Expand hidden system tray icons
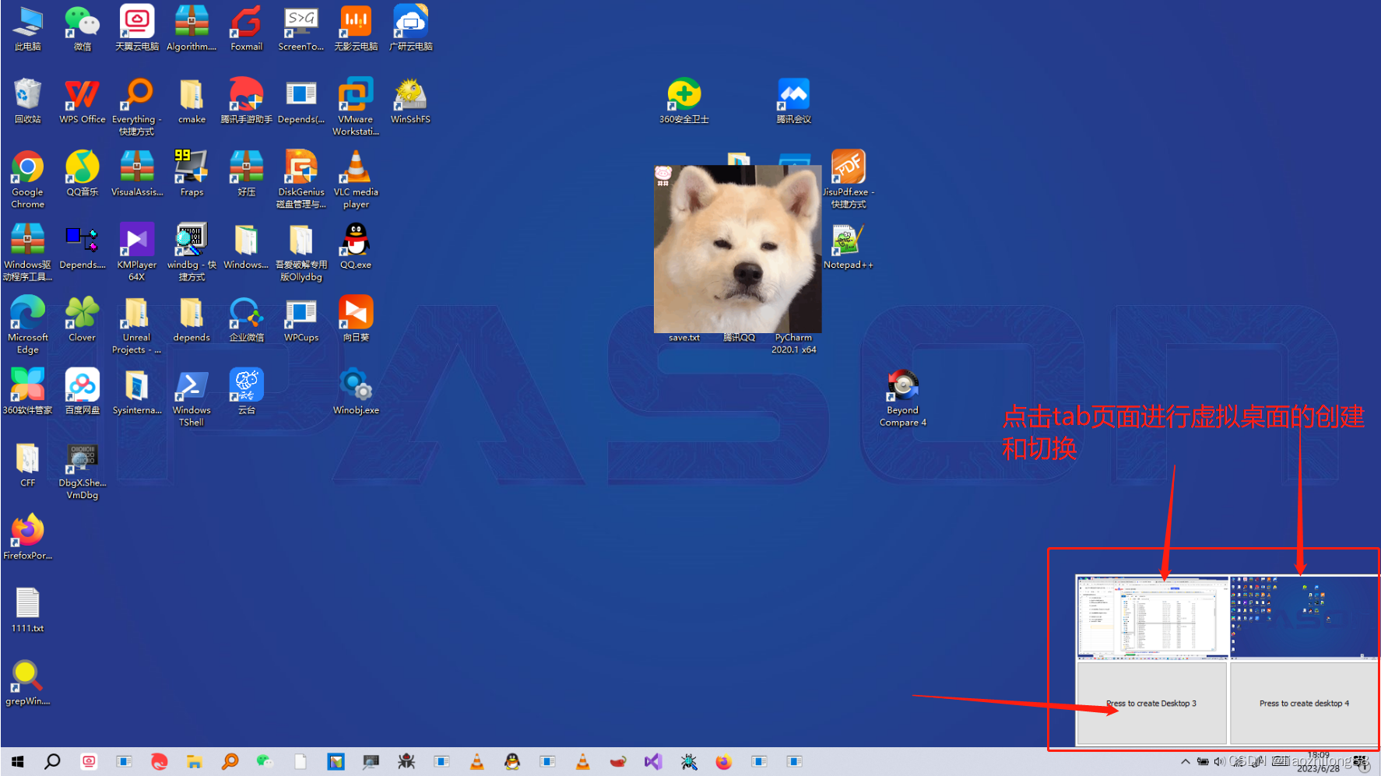Viewport: 1381px width, 776px height. click(1185, 761)
